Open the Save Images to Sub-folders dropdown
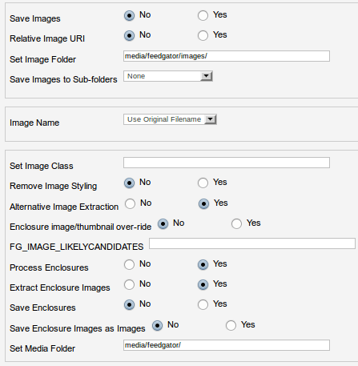 point(168,76)
